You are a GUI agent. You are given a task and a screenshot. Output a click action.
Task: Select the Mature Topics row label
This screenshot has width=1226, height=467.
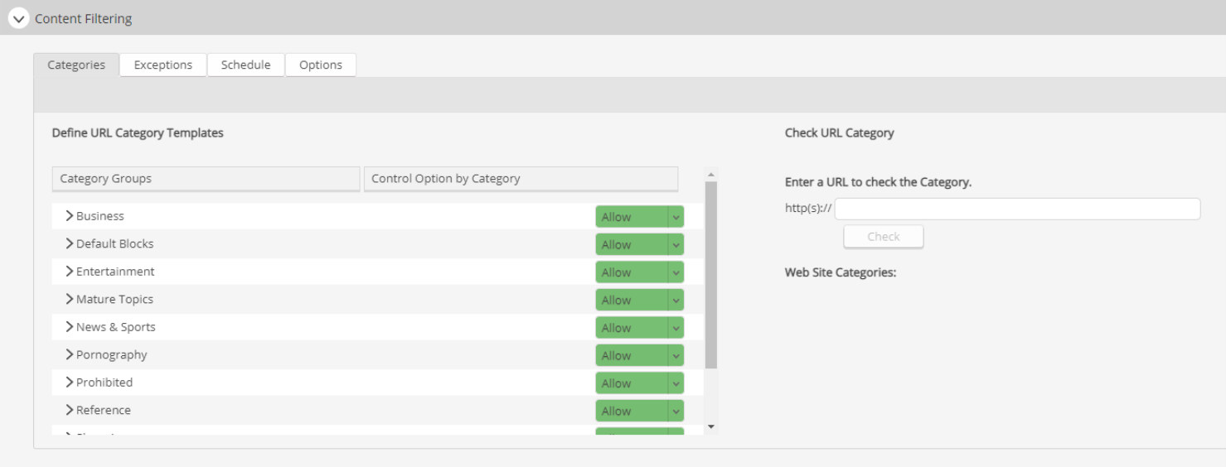pyautogui.click(x=114, y=299)
